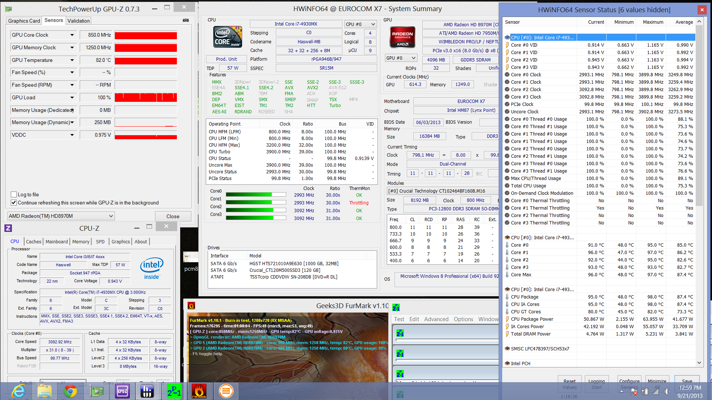The height and width of the screenshot is (400, 712).
Task: Switch to CPU-Z via its taskbar icon
Action: click(122, 391)
